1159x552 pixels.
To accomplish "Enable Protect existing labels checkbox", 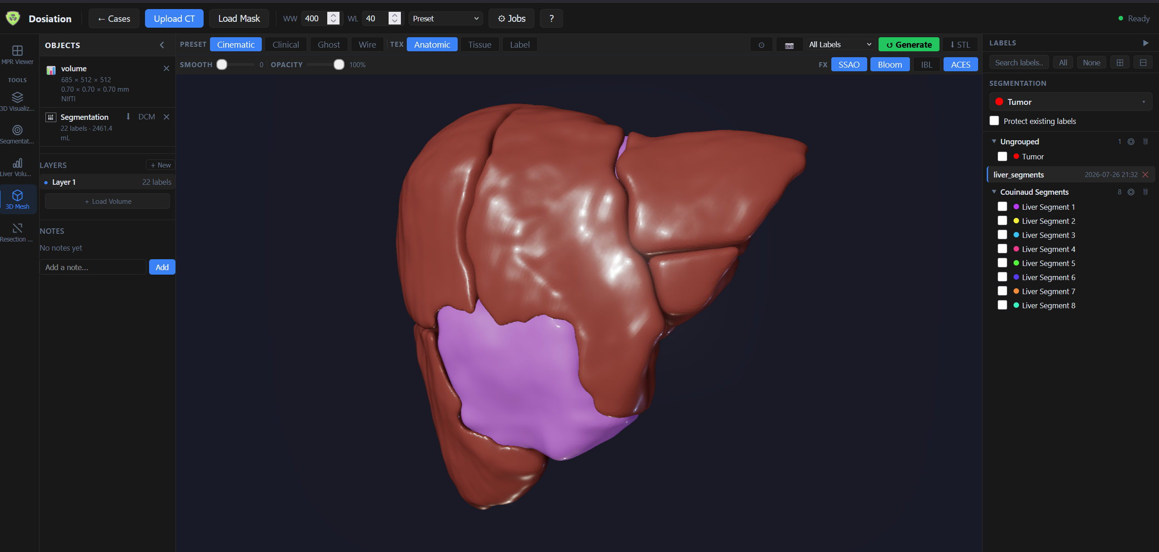I will (994, 121).
